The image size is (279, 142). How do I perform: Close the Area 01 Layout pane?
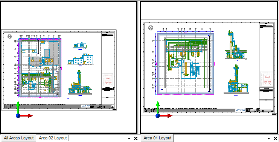pyautogui.click(x=275, y=139)
